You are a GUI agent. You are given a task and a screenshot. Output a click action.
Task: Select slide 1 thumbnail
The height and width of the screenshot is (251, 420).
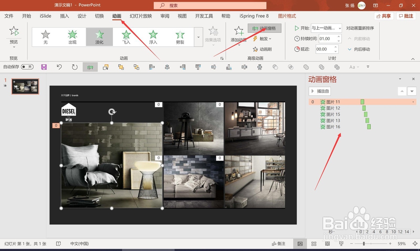[x=25, y=86]
